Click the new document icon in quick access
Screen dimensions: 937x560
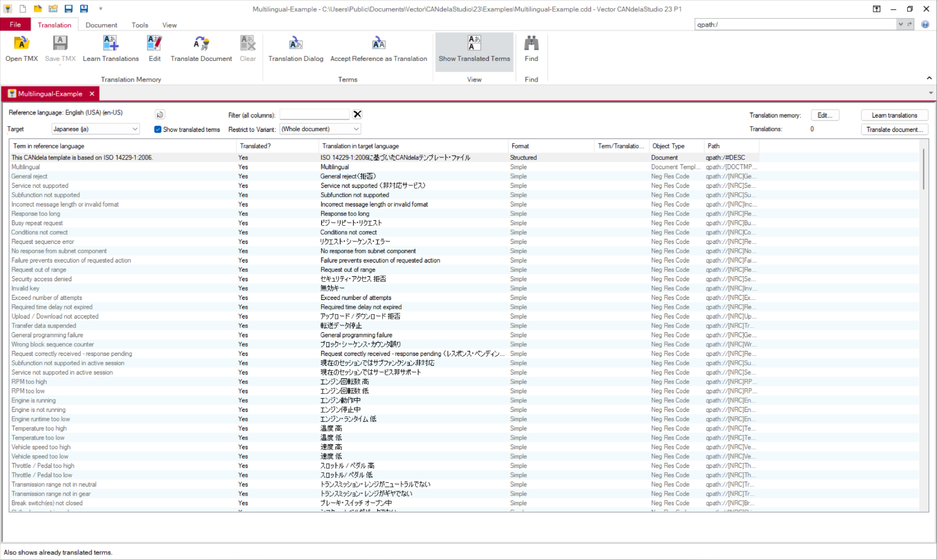(23, 9)
